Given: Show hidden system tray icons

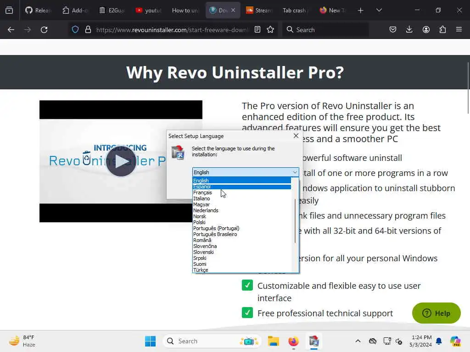Looking at the screenshot, I should 358,341.
